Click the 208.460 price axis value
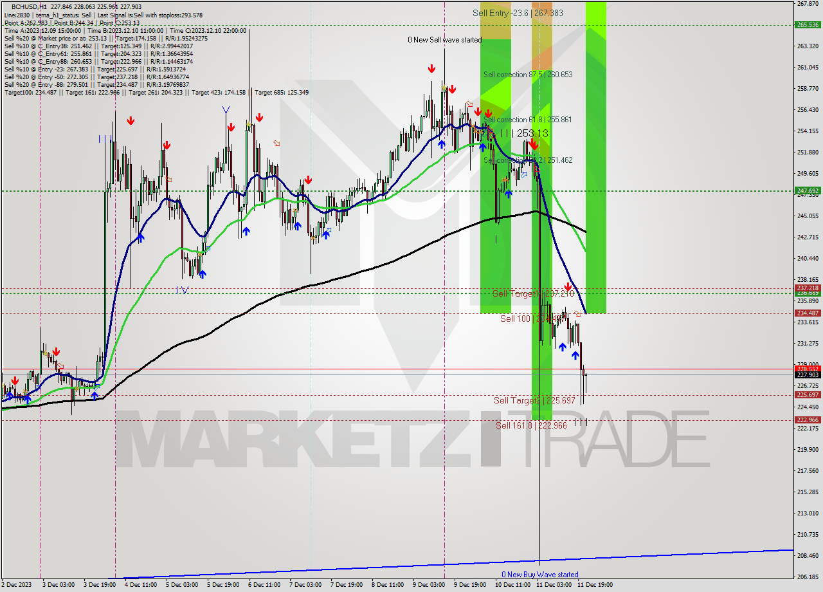This screenshot has width=823, height=592. tap(808, 555)
